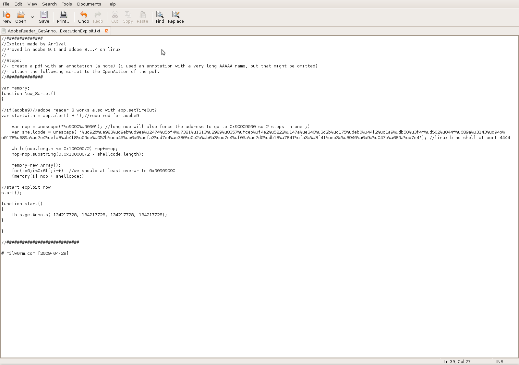Click the Copy toolbar icon
The width and height of the screenshot is (519, 365).
(x=128, y=17)
